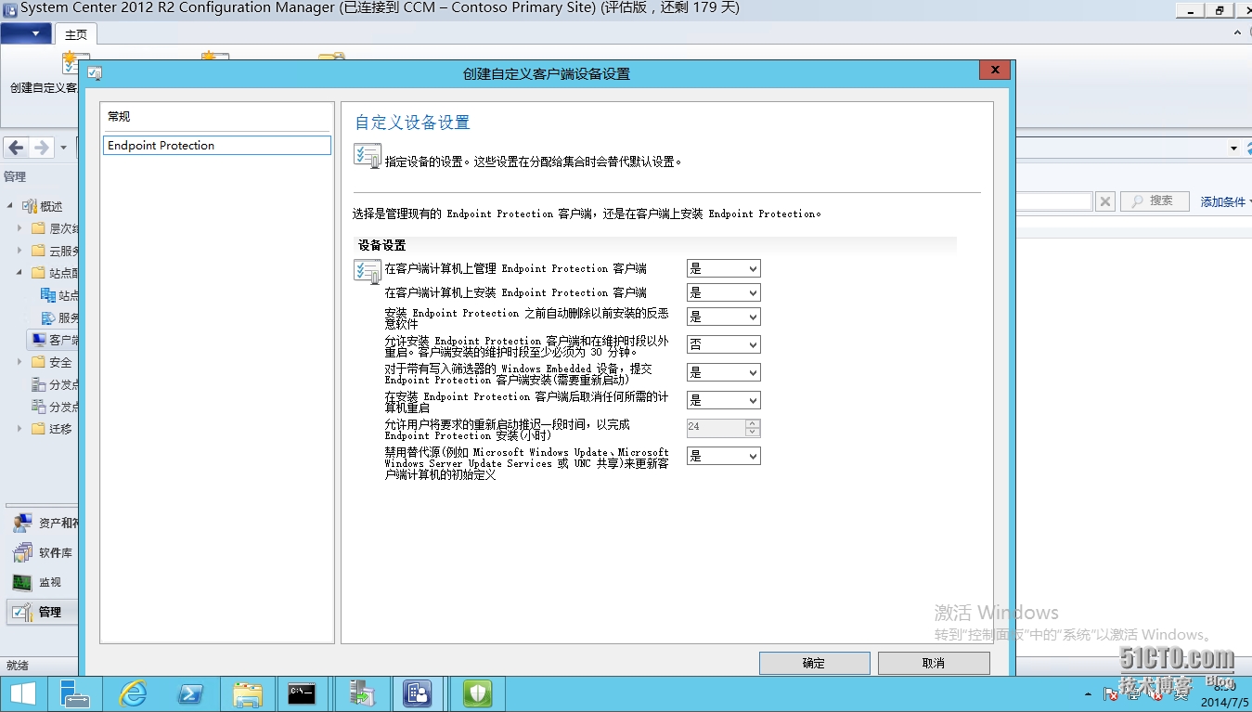Viewport: 1252px width, 712px height.
Task: Click the 自定义设备设置 heading text
Action: pyautogui.click(x=412, y=123)
